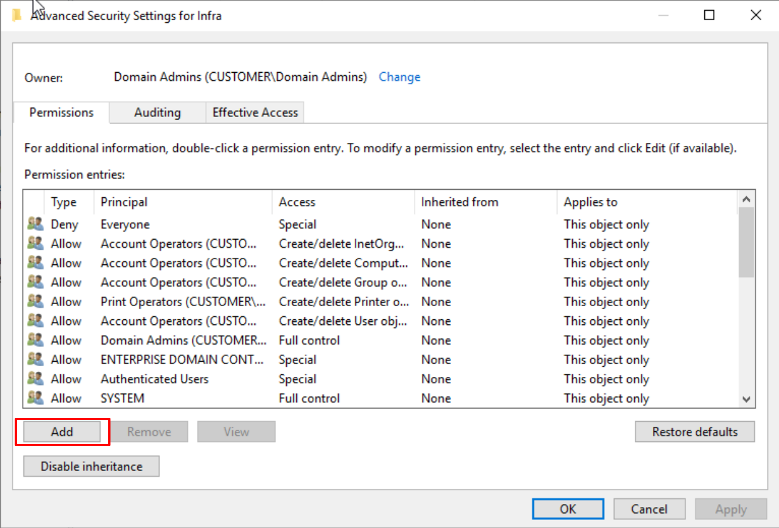Confirm the dialog with the OK button

point(568,509)
